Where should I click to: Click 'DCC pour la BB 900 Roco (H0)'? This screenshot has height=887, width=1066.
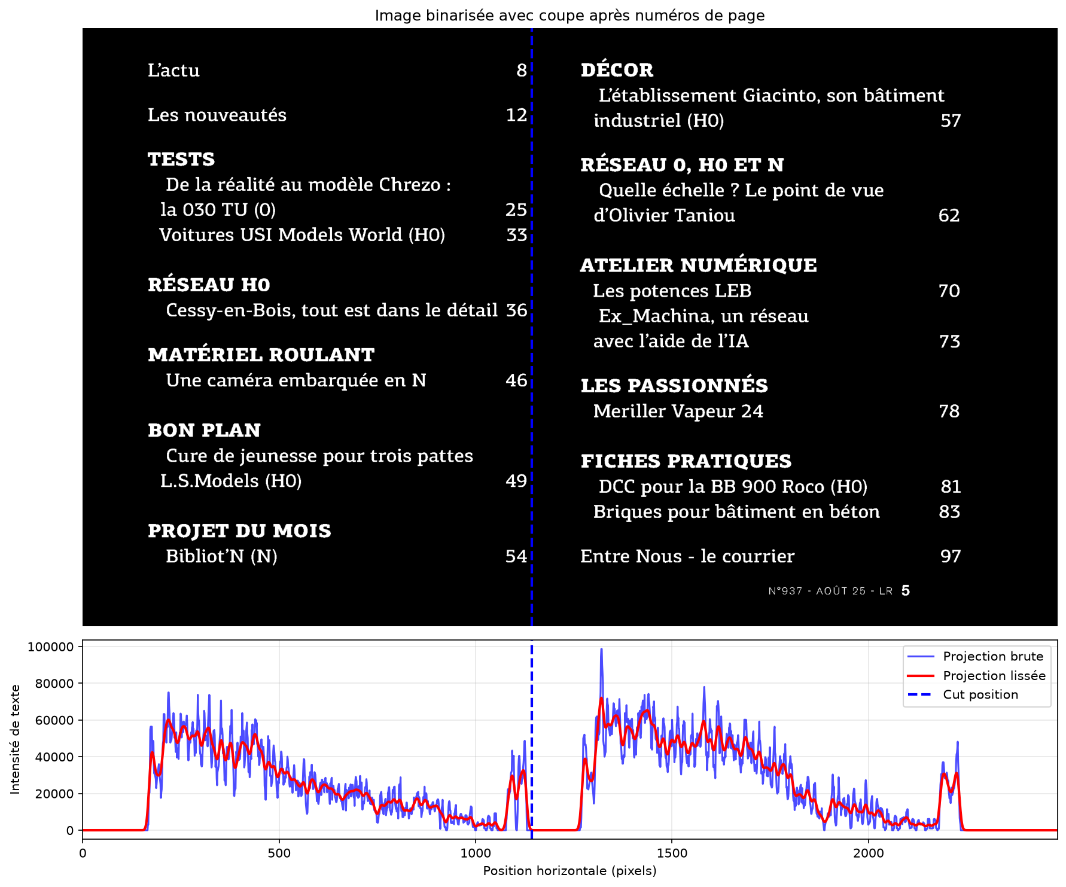coord(733,487)
